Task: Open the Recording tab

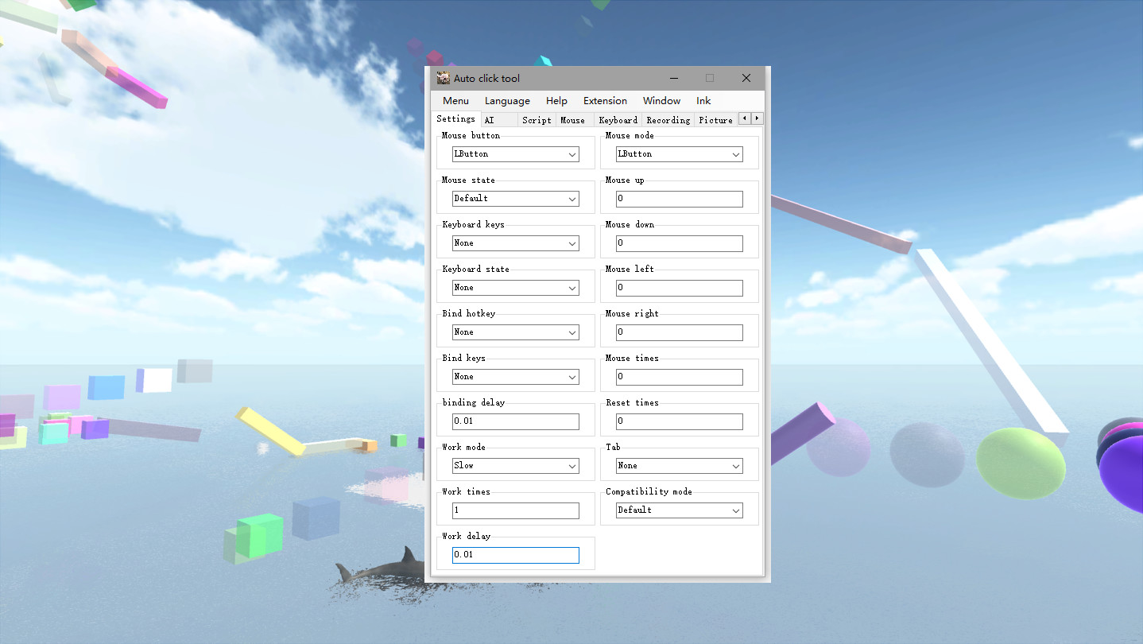Action: coord(668,119)
